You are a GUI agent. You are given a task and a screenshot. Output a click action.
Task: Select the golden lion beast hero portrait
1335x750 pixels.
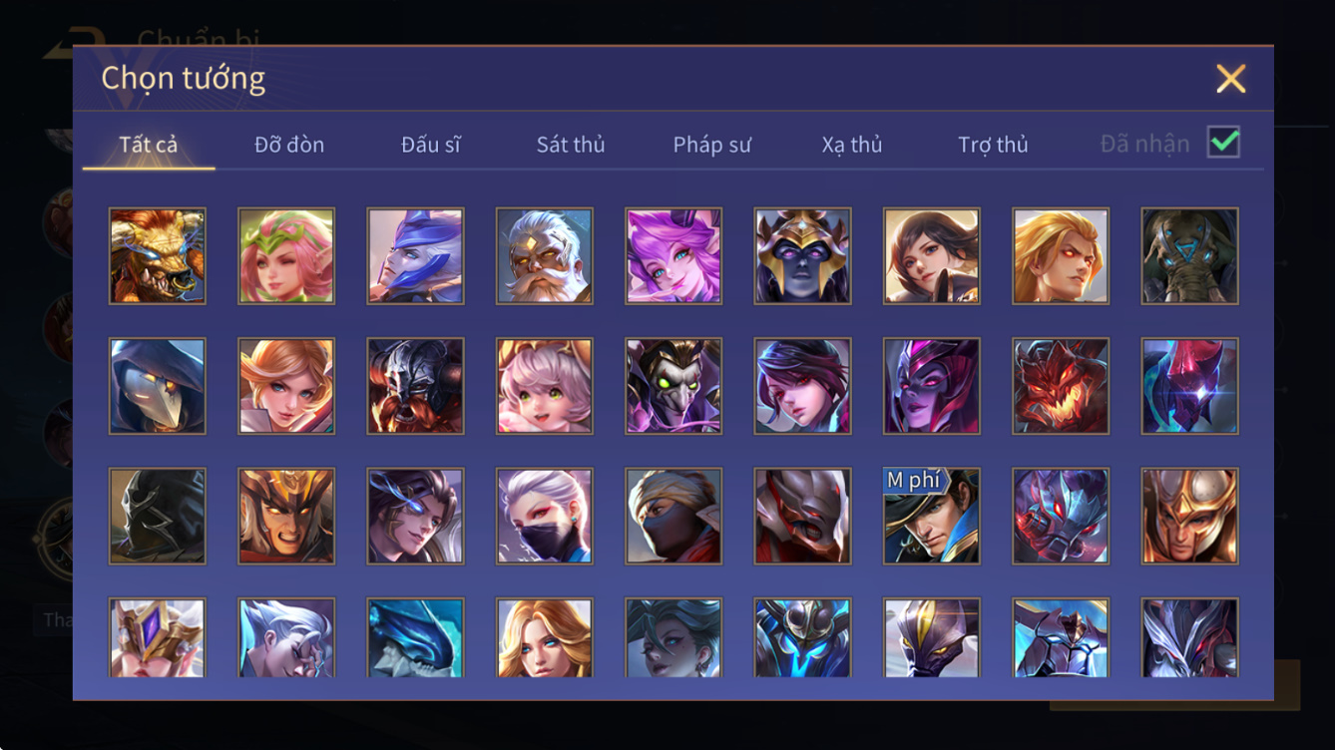158,255
